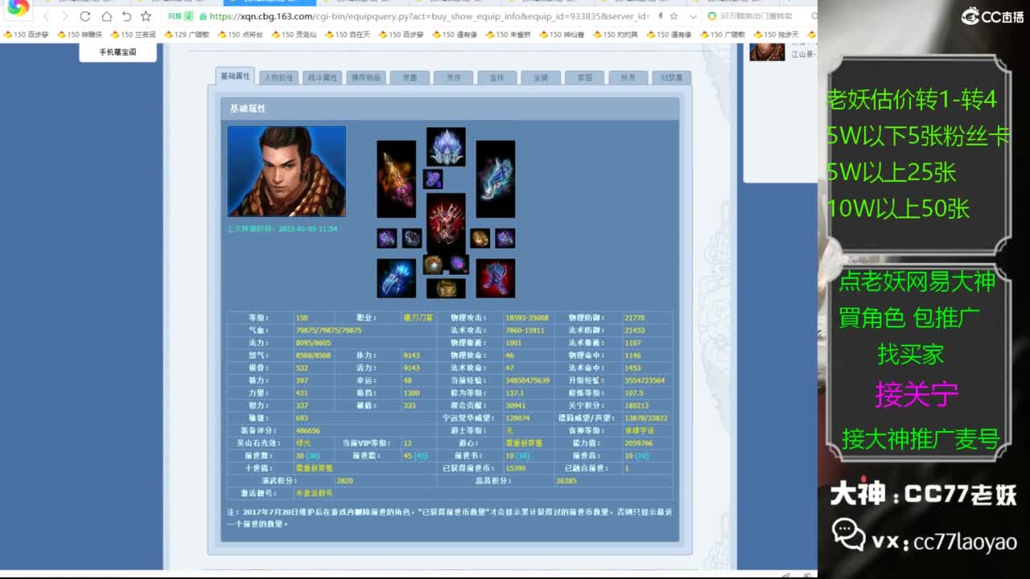The image size is (1030, 579).
Task: Open the 150 灵岛仙 bookmark
Action: click(294, 35)
